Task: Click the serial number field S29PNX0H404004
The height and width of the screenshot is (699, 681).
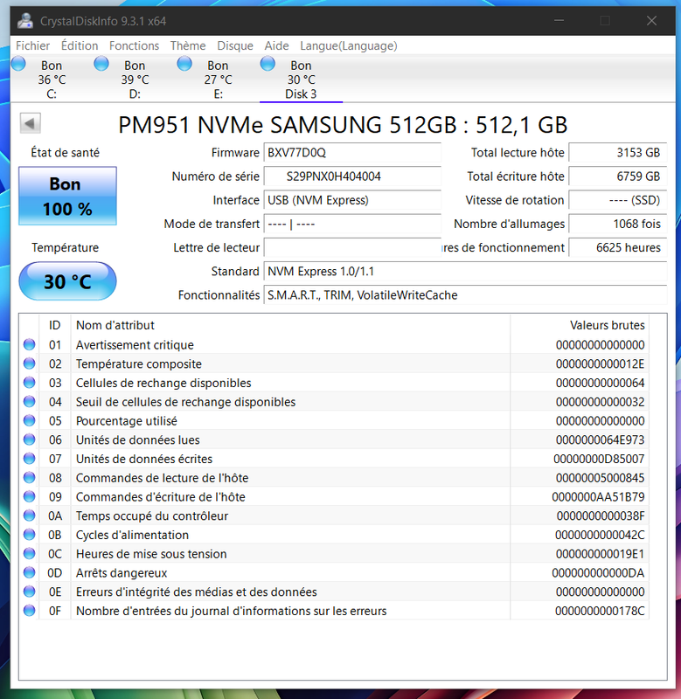Action: click(352, 176)
